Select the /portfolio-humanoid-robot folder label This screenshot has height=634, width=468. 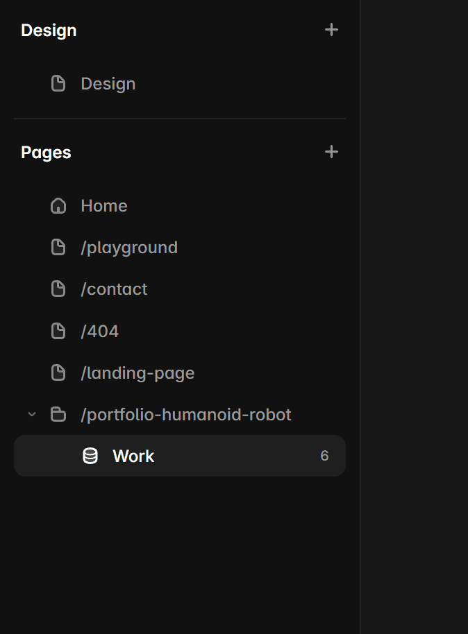(x=186, y=414)
